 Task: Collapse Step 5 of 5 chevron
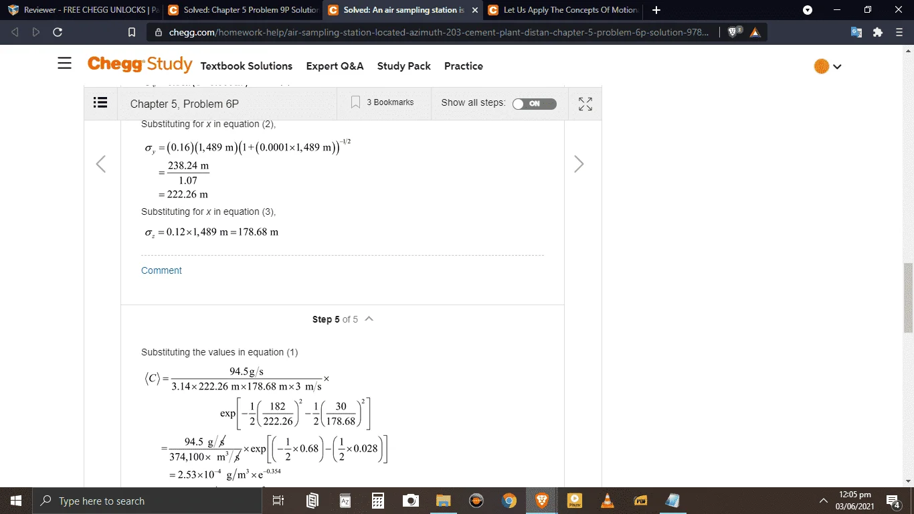coord(369,319)
